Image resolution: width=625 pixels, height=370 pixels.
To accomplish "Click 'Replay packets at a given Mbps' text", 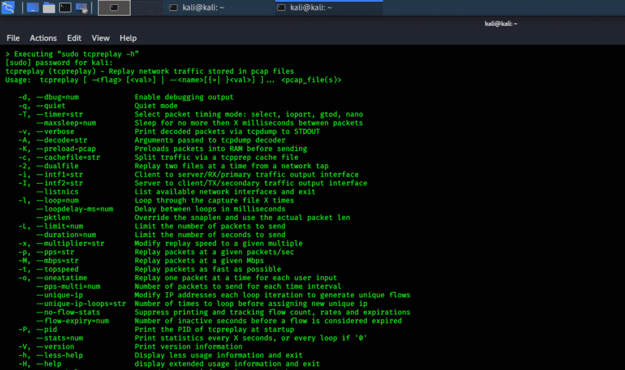I will [x=199, y=260].
